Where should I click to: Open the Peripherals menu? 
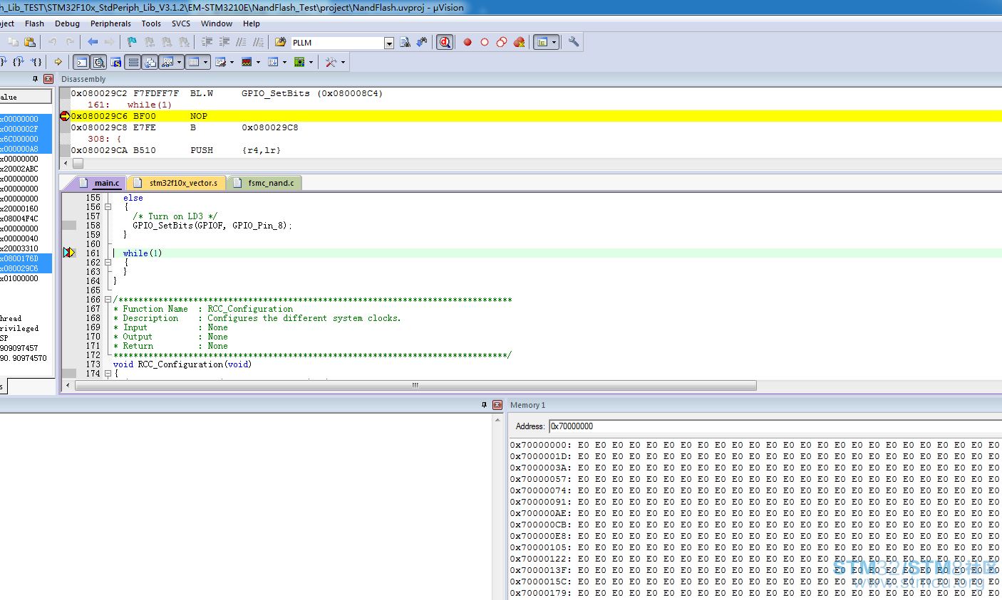(110, 23)
